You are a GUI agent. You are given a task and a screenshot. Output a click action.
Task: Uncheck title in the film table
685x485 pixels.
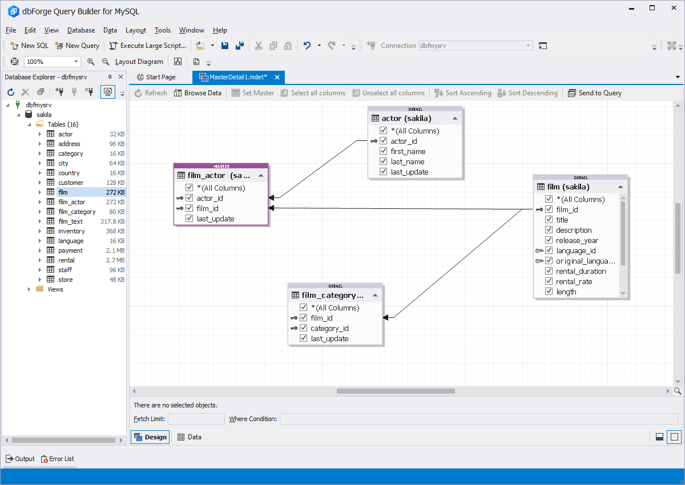tap(549, 220)
